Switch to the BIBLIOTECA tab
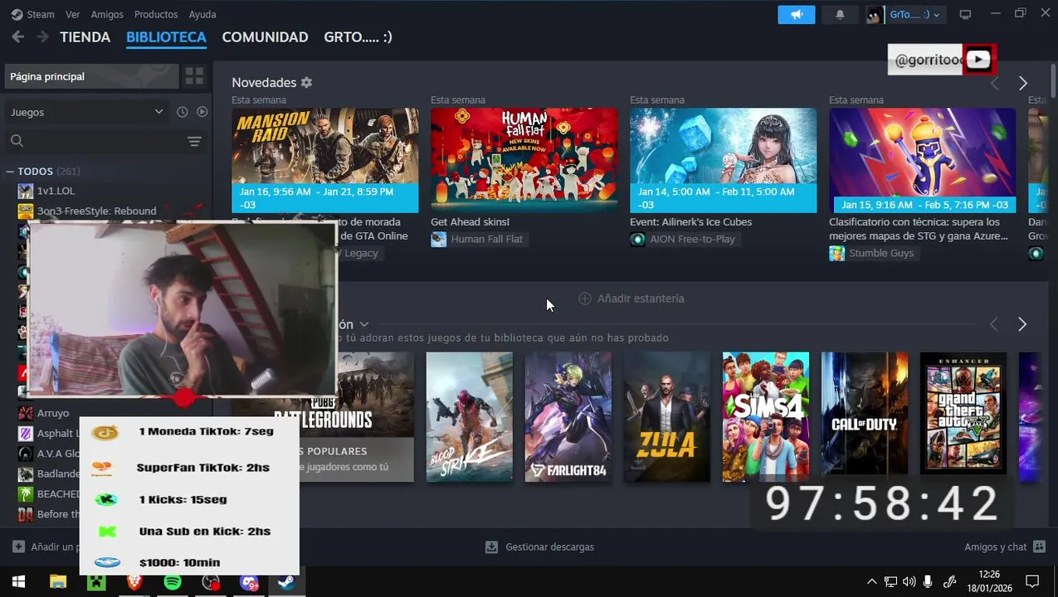 click(x=166, y=37)
